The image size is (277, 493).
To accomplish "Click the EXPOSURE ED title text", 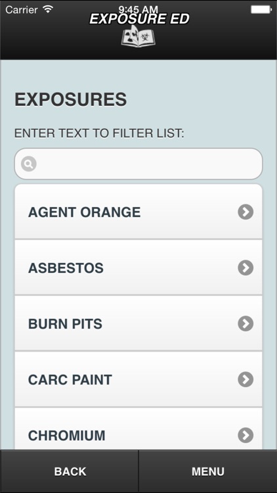I will pyautogui.click(x=139, y=19).
